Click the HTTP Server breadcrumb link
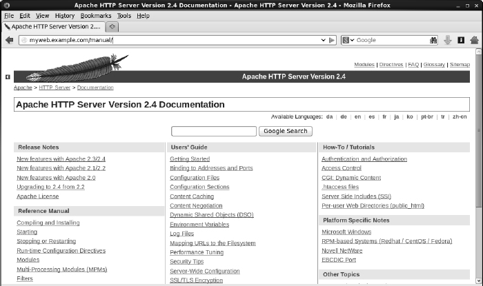Image resolution: width=483 pixels, height=286 pixels. pos(55,88)
